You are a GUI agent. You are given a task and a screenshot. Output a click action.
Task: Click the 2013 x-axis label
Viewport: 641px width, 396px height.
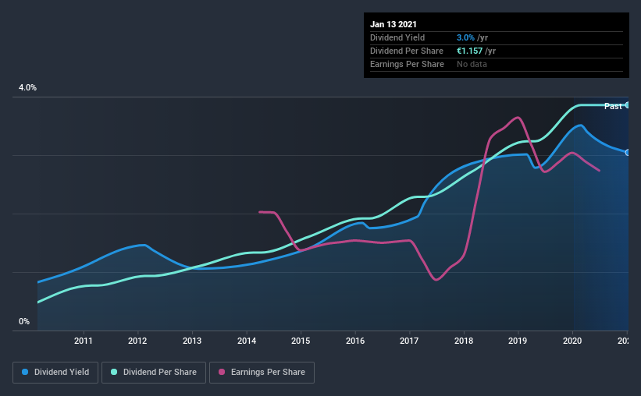[x=192, y=341]
